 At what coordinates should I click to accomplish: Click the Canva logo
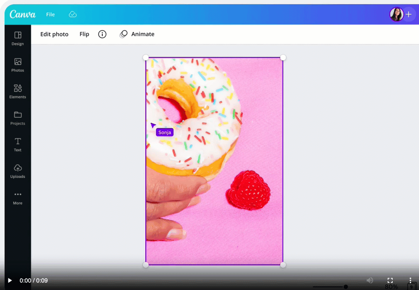[x=23, y=14]
